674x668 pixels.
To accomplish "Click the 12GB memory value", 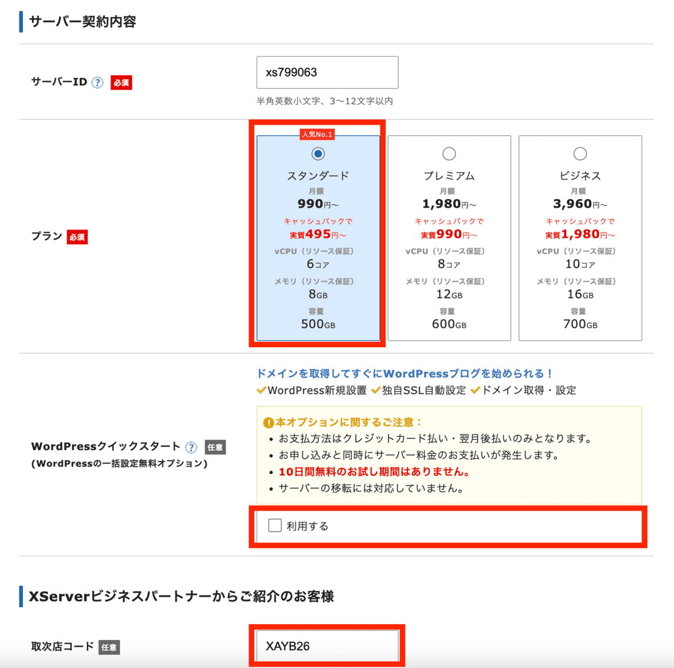I will click(449, 294).
